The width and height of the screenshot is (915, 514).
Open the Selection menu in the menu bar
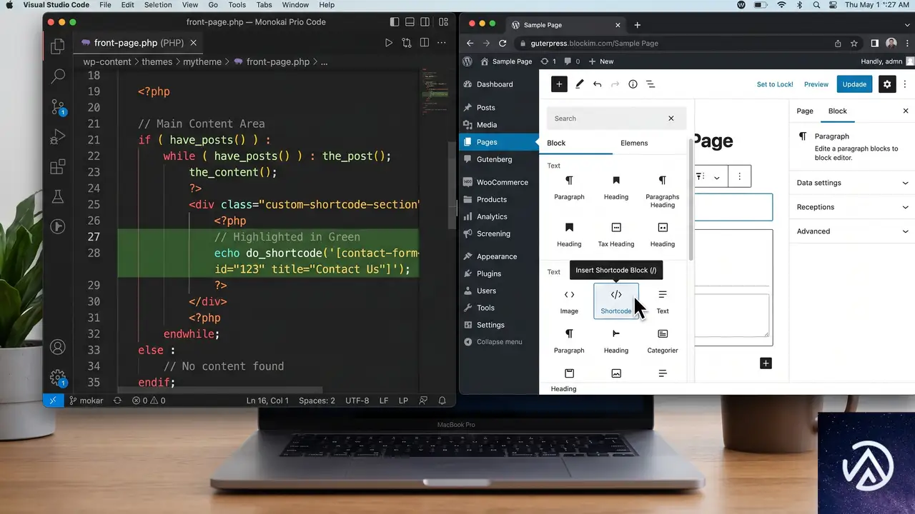[158, 5]
